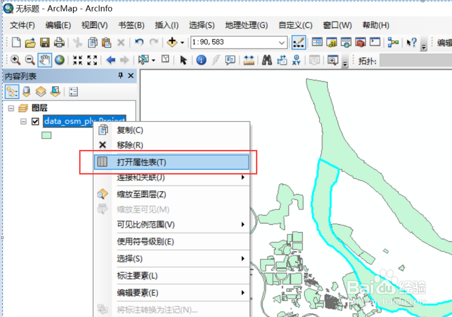
Task: Click the Full Extent globe icon
Action: point(60,60)
